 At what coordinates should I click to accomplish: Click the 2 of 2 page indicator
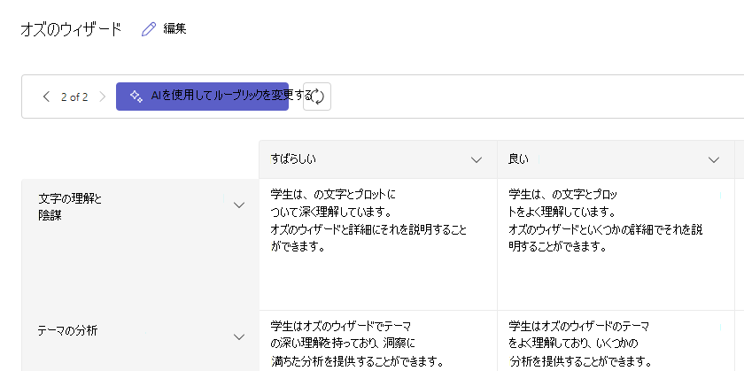[74, 97]
